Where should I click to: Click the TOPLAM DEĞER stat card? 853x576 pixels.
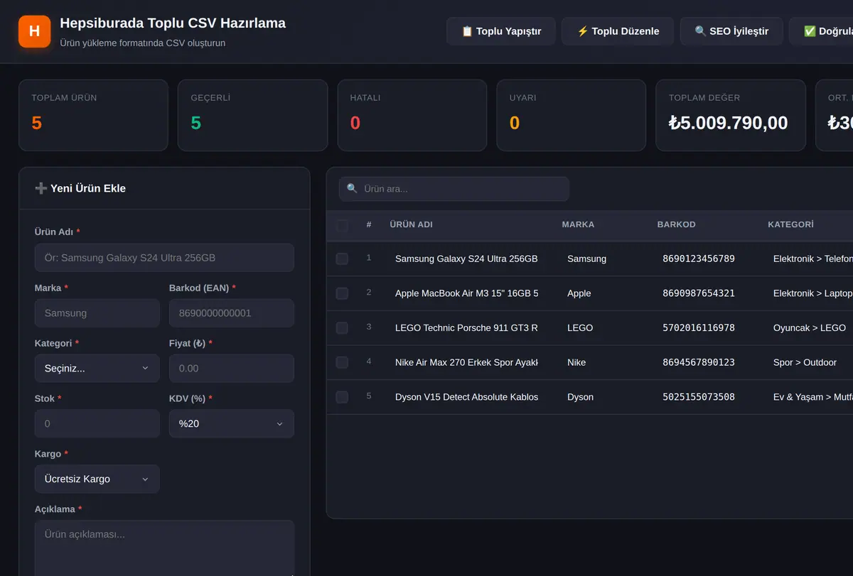click(730, 115)
